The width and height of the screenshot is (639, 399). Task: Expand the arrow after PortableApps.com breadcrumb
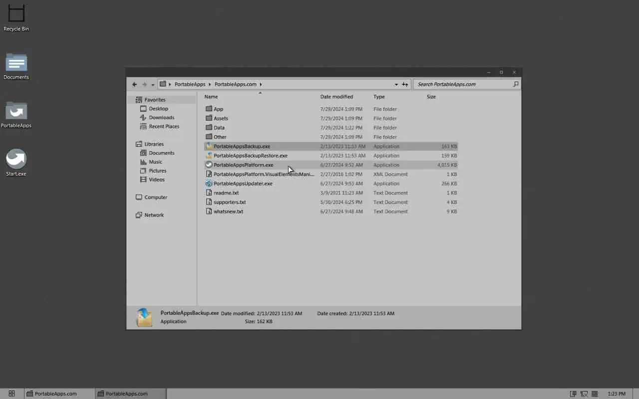[261, 84]
